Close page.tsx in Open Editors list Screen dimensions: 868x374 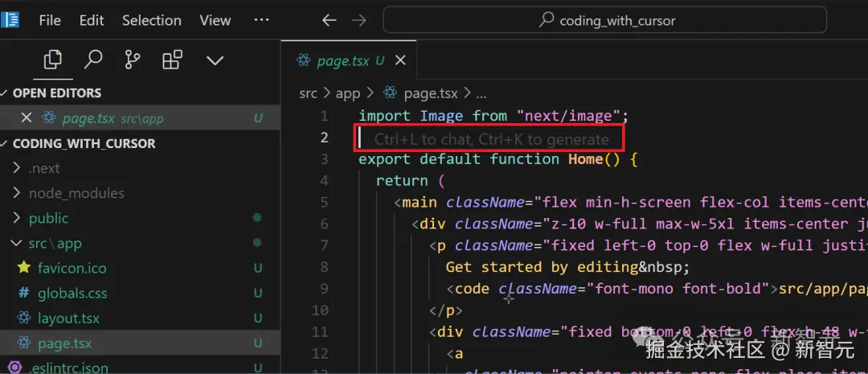pyautogui.click(x=26, y=118)
